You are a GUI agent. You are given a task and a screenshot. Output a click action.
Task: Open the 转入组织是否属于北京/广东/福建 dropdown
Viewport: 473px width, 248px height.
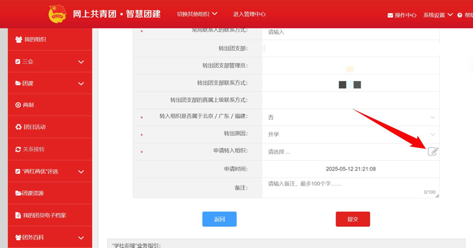tap(350, 117)
